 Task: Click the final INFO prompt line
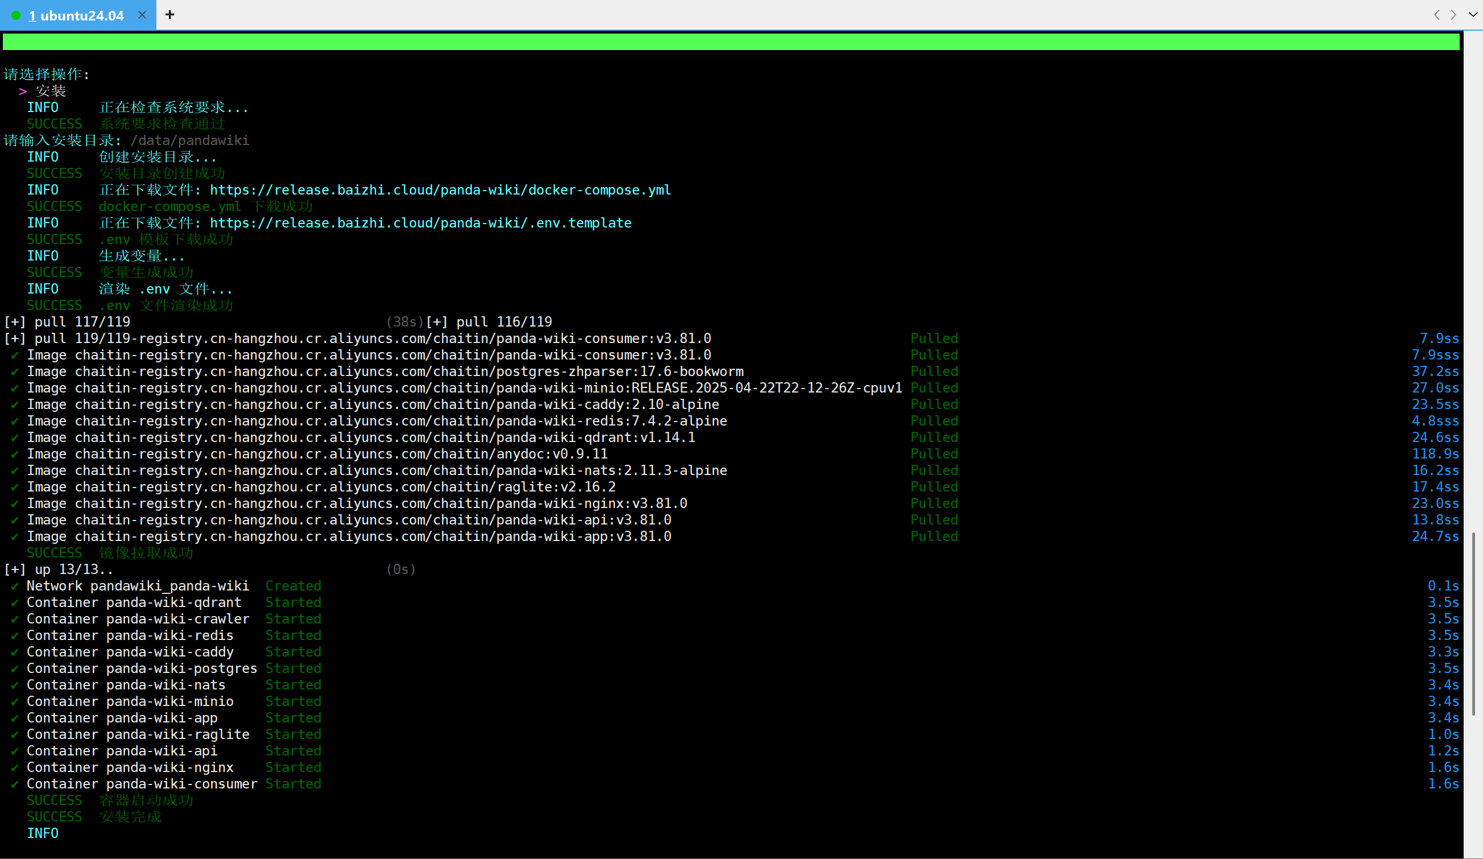[43, 833]
